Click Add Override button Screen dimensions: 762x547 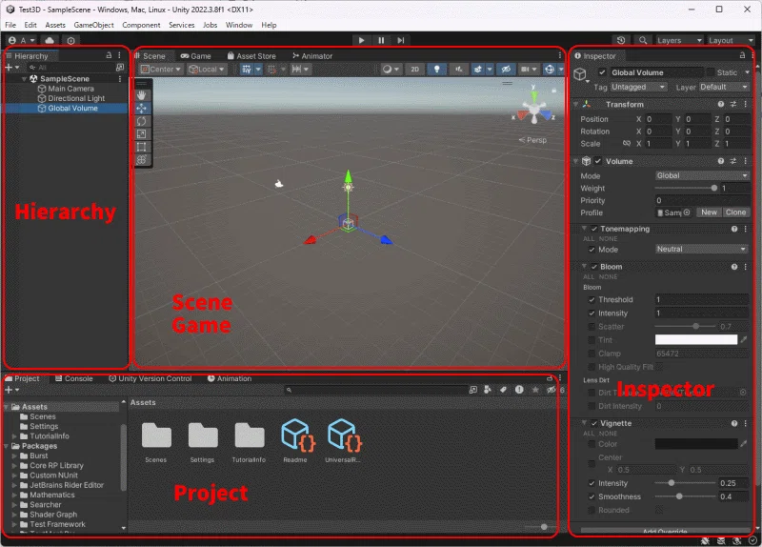(665, 531)
